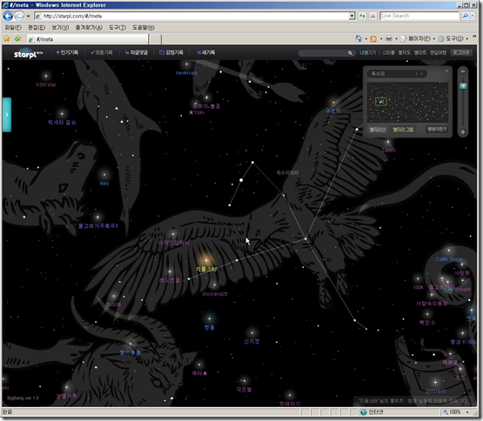Open the 도움말(H) menu
The height and width of the screenshot is (421, 483).
144,28
